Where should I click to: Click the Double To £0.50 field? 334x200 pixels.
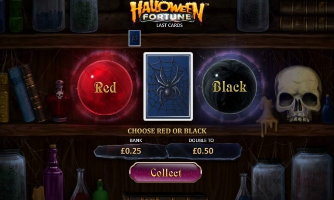[x=203, y=151]
